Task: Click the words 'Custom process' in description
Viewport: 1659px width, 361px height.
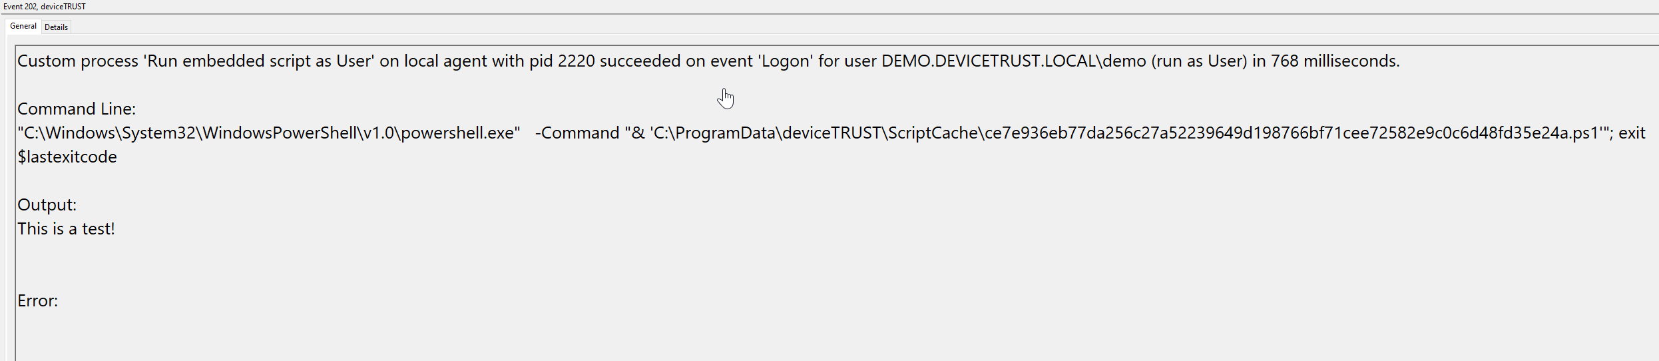Action: (x=77, y=61)
